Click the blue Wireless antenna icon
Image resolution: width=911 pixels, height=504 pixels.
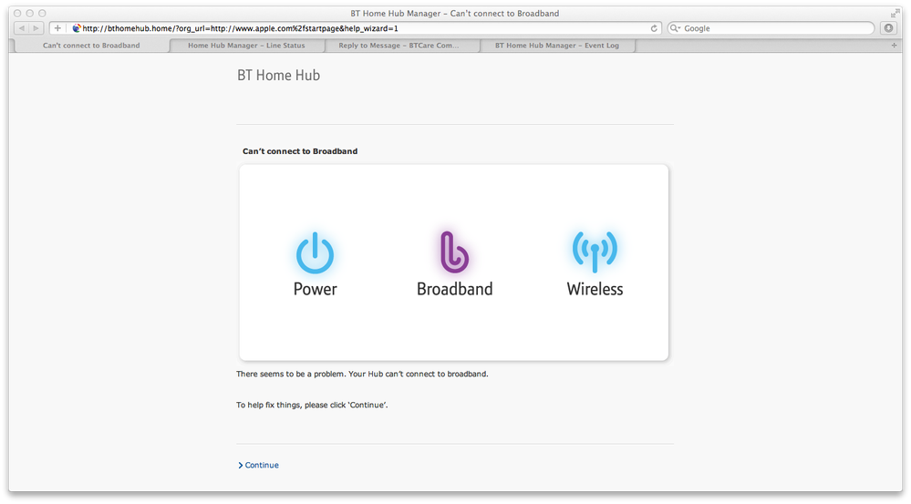point(595,252)
